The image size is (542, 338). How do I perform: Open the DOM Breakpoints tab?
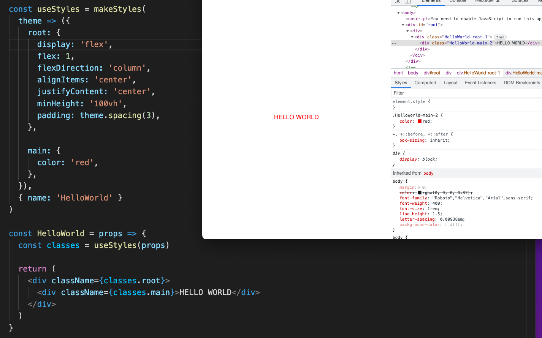(521, 83)
